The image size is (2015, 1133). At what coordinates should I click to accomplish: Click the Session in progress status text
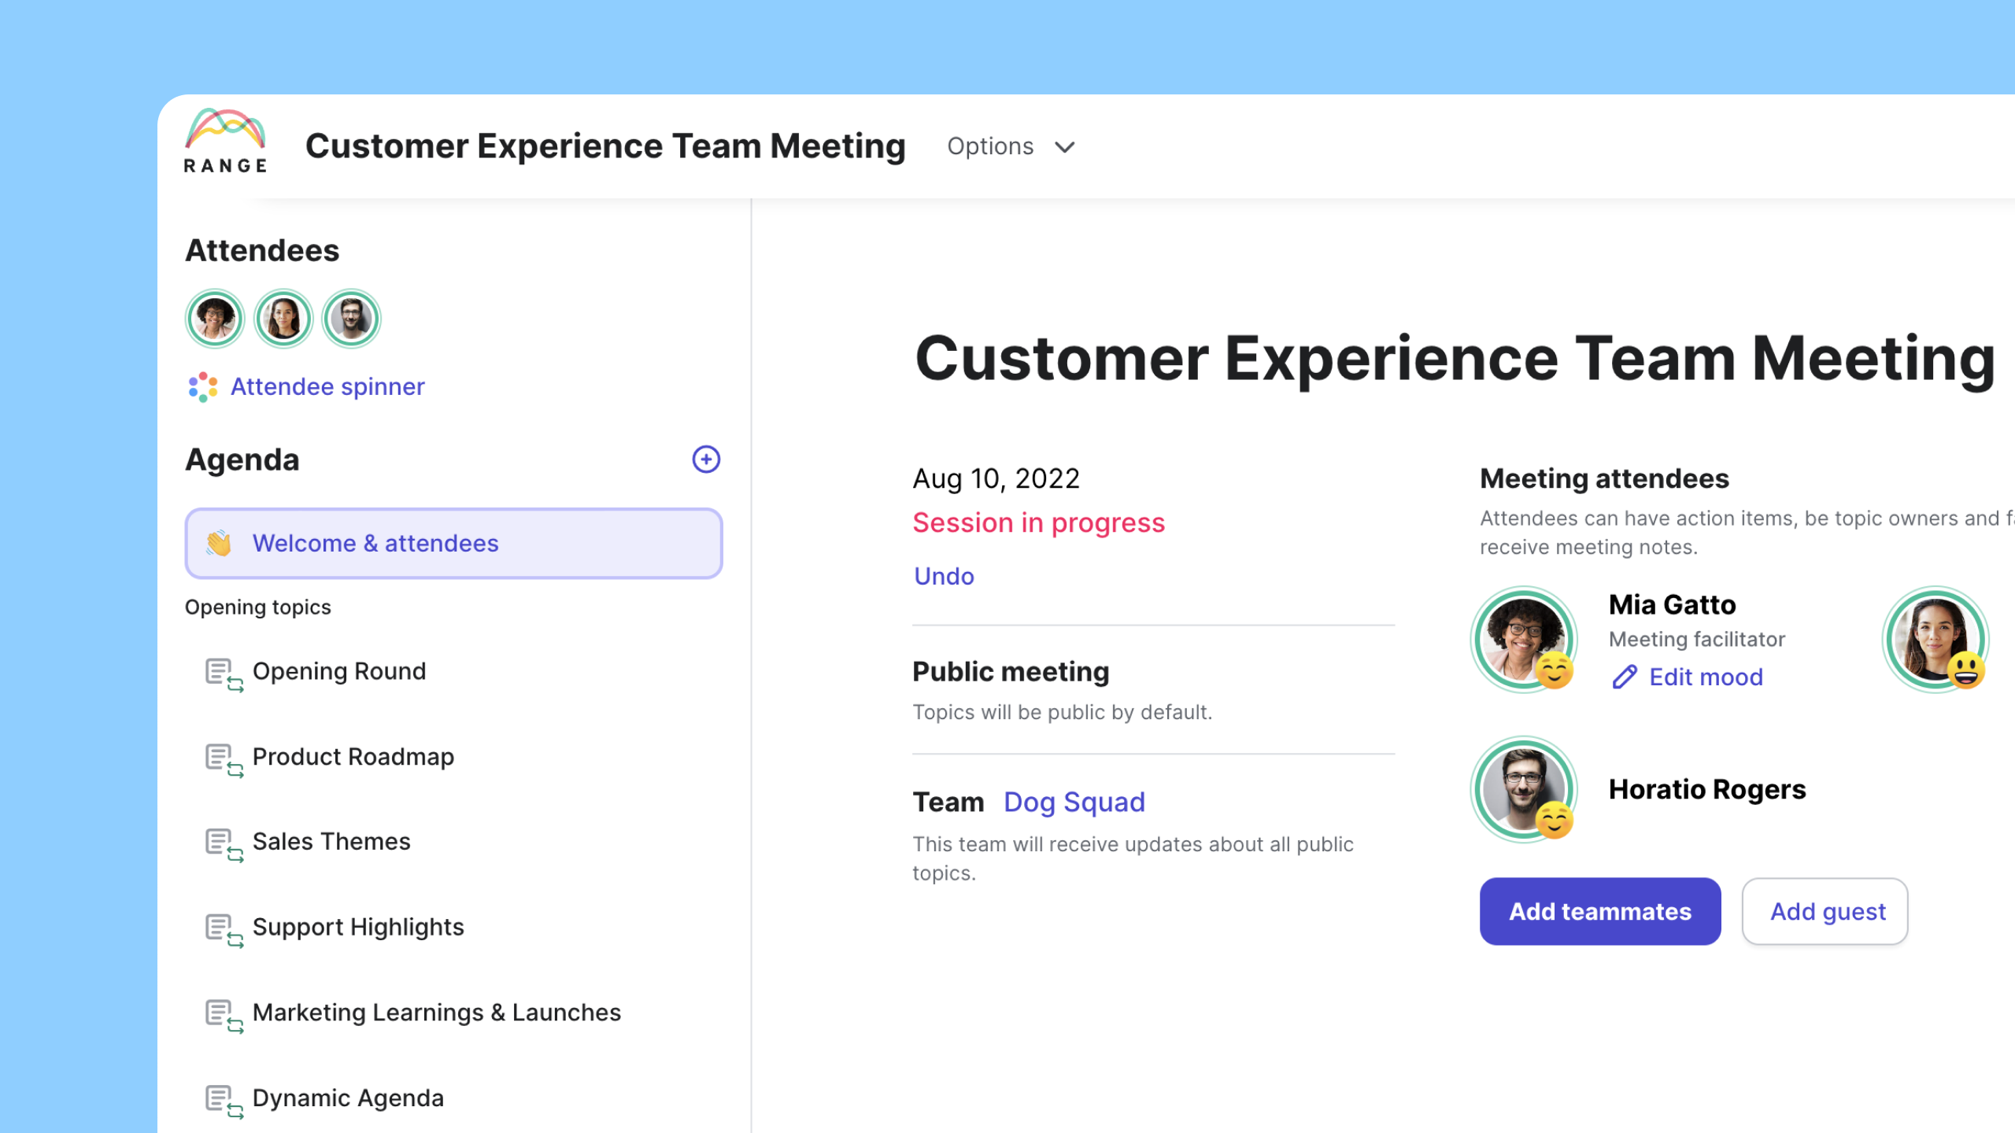click(x=1038, y=523)
